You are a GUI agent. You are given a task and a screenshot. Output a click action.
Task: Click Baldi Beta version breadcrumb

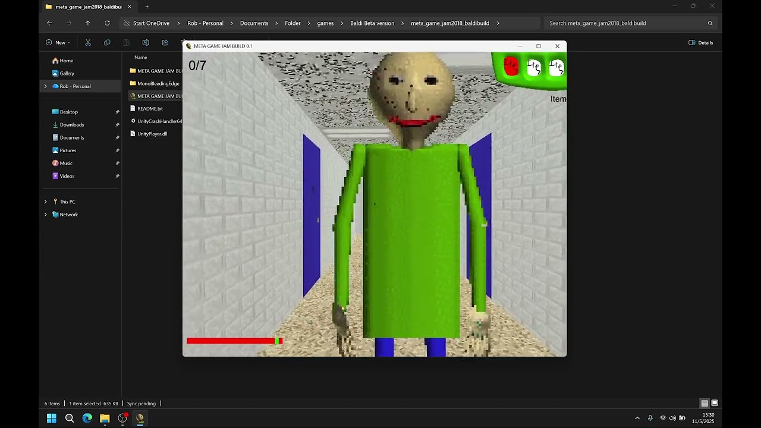(372, 23)
